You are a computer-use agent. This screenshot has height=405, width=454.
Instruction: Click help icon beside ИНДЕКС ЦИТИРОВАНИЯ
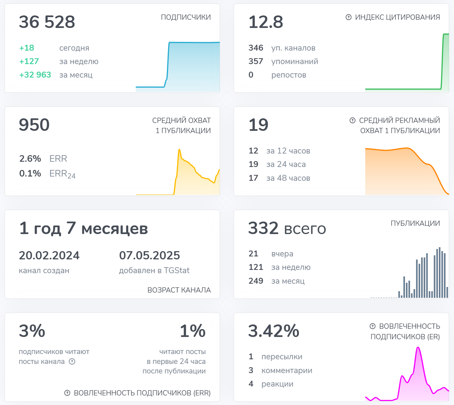click(348, 17)
